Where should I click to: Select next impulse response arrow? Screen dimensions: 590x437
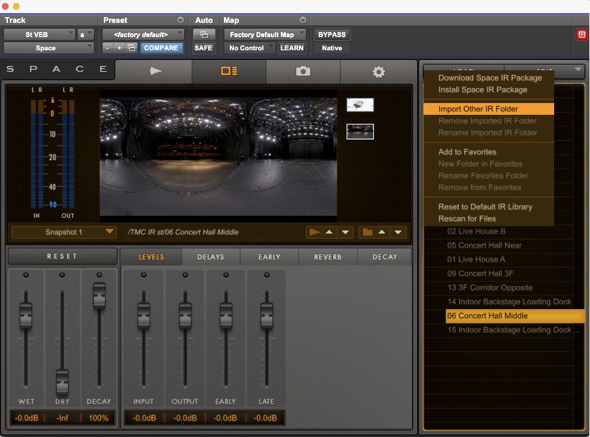[x=345, y=232]
